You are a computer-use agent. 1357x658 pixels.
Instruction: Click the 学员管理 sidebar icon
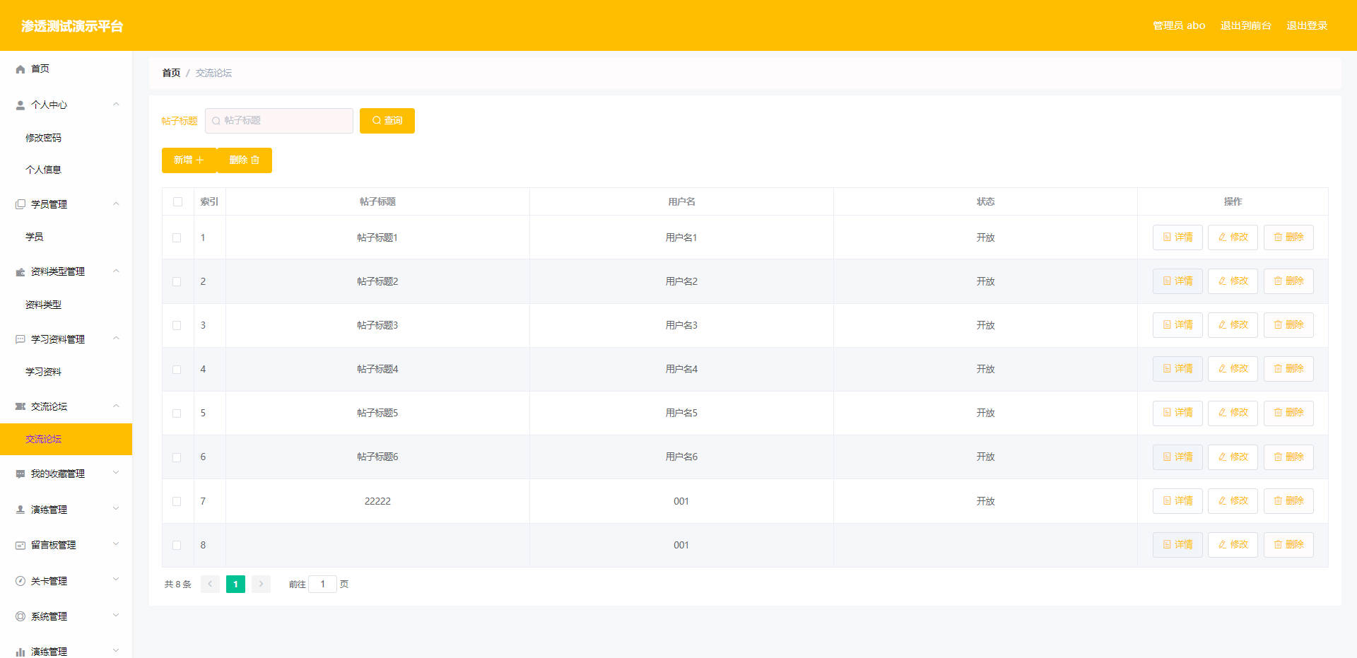coord(20,204)
